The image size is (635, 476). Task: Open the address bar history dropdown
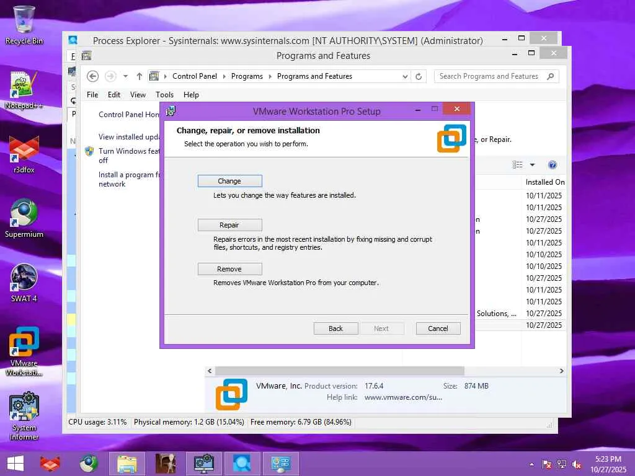coord(404,76)
